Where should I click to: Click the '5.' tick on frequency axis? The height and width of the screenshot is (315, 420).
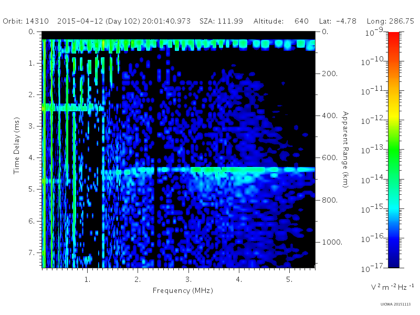(x=289, y=280)
